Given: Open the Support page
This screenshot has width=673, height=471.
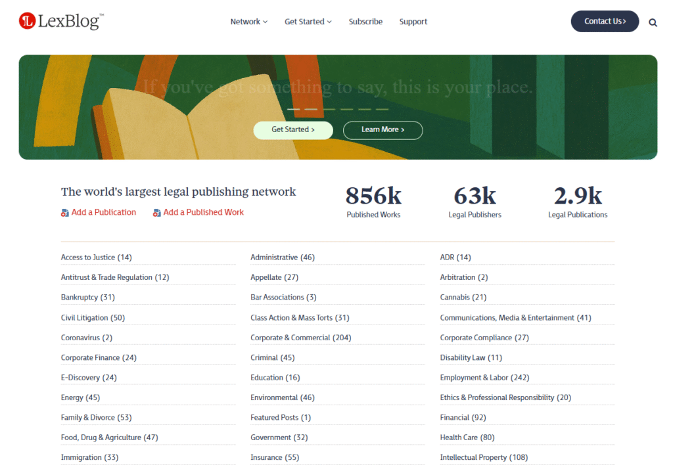Looking at the screenshot, I should coord(413,22).
